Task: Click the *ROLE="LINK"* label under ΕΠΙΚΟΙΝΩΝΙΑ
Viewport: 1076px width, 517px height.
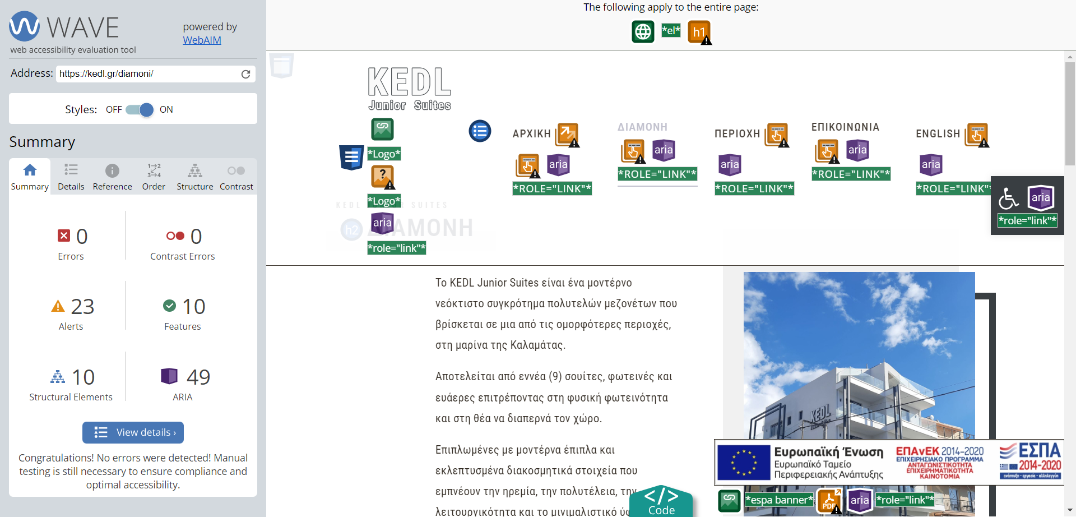Action: (851, 174)
